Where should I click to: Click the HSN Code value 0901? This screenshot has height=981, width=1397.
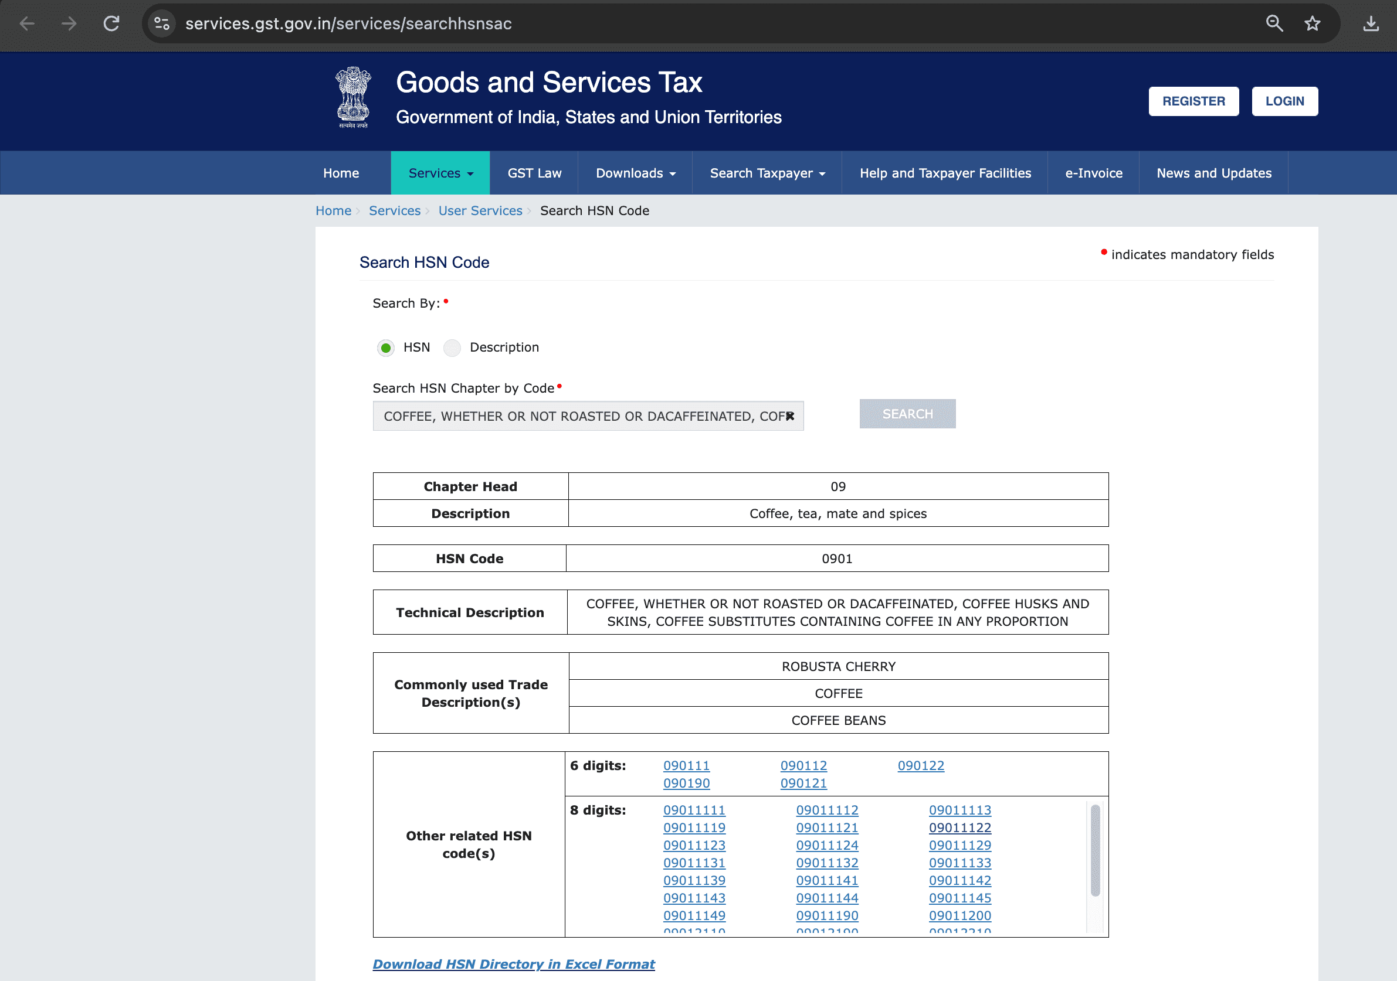coord(837,559)
